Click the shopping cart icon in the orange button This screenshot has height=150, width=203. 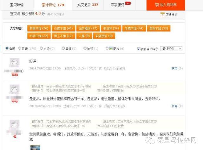coord(157,5)
